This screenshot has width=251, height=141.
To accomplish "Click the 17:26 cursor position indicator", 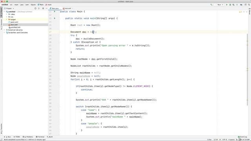I will pos(216,139).
